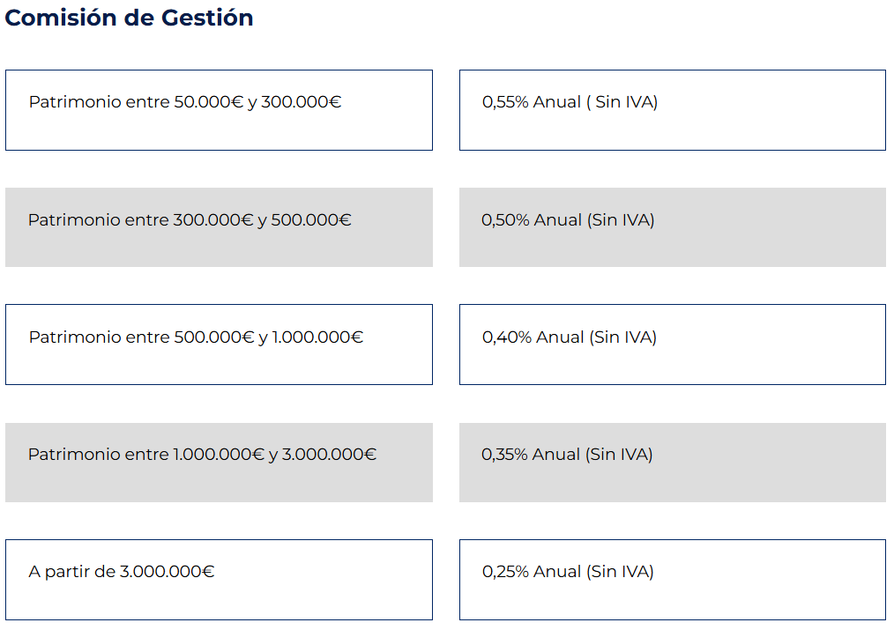Viewport: 894px width, 630px height.
Task: Click the 3.000.000€ amount in last row
Action: [167, 572]
